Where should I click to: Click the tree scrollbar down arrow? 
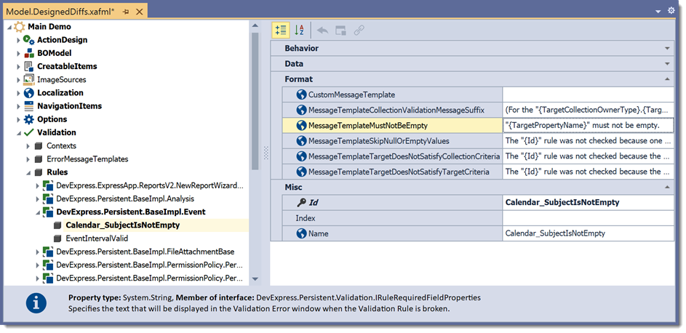click(x=255, y=279)
